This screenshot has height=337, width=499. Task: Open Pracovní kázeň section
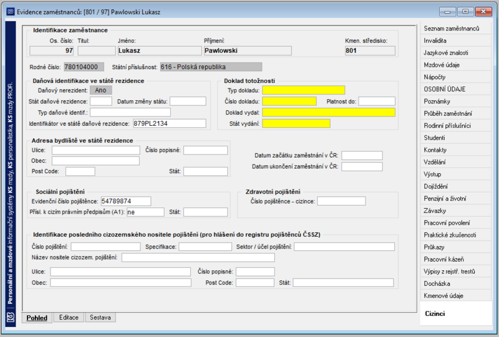[455, 259]
